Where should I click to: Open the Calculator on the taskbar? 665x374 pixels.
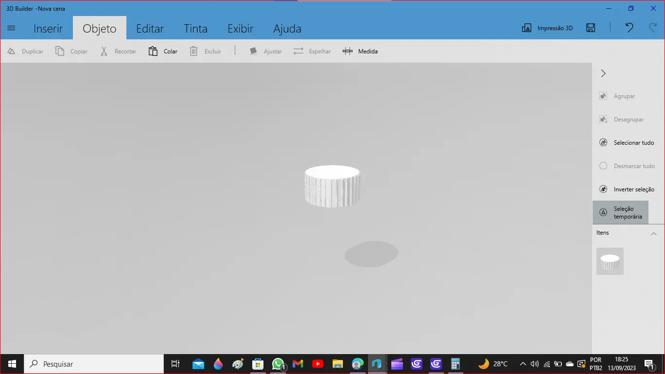455,364
